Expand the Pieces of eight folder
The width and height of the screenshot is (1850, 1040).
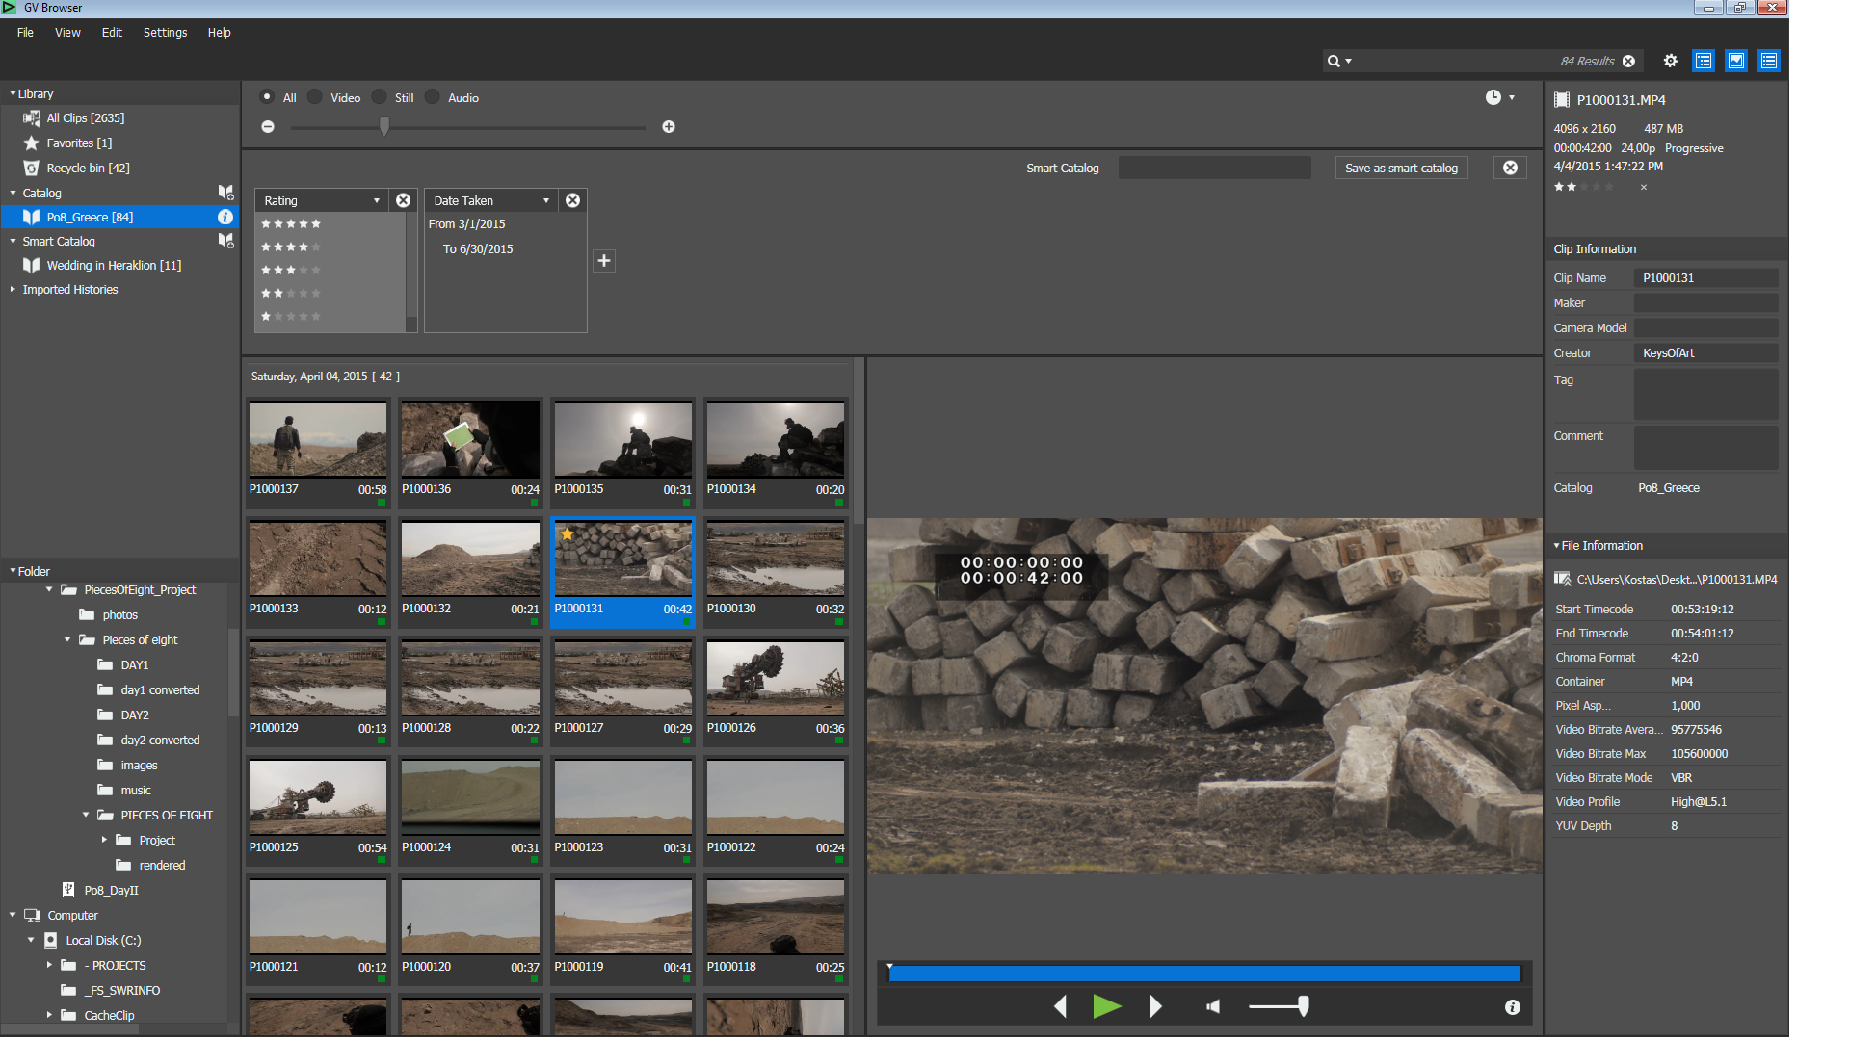tap(67, 638)
